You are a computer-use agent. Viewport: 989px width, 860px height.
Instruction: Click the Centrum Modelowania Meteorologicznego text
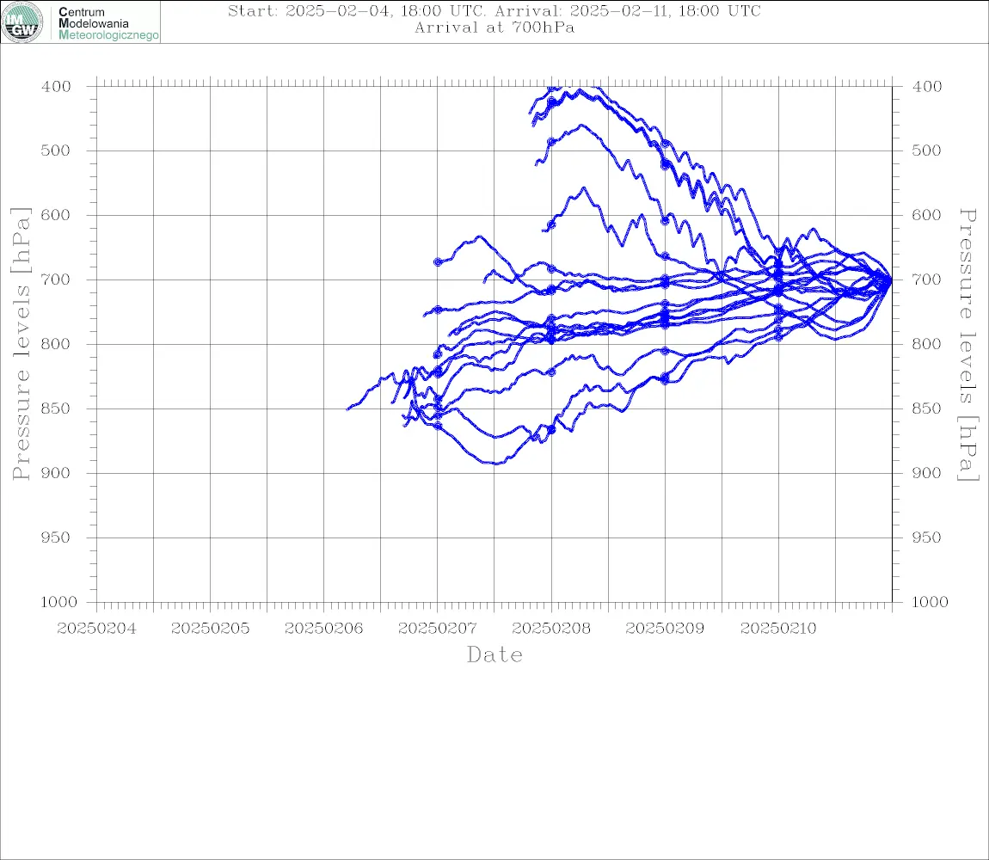[x=107, y=23]
